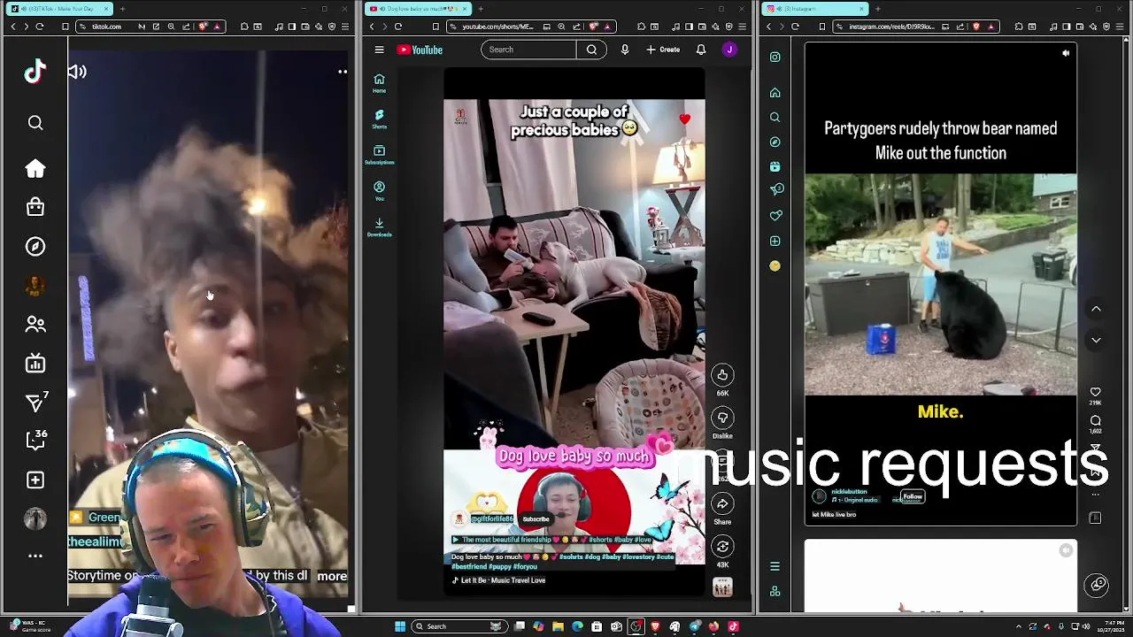The width and height of the screenshot is (1133, 637).
Task: Open Instagram Reels icon
Action: tap(775, 166)
